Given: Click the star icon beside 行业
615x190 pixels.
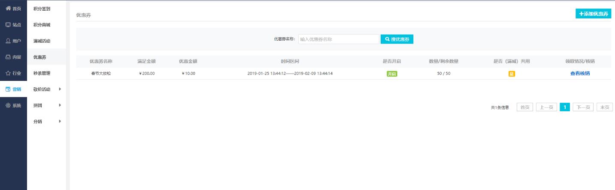Looking at the screenshot, I should tap(8, 73).
